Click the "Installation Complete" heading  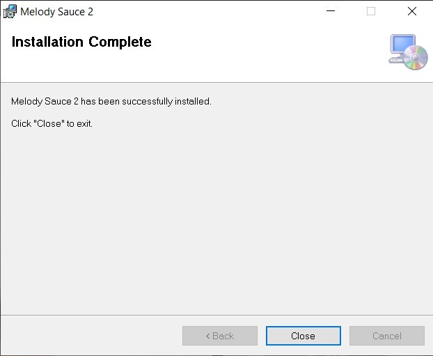pyautogui.click(x=81, y=42)
